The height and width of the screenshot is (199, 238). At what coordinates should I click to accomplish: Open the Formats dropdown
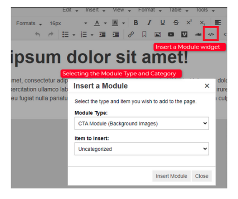pyautogui.click(x=29, y=23)
